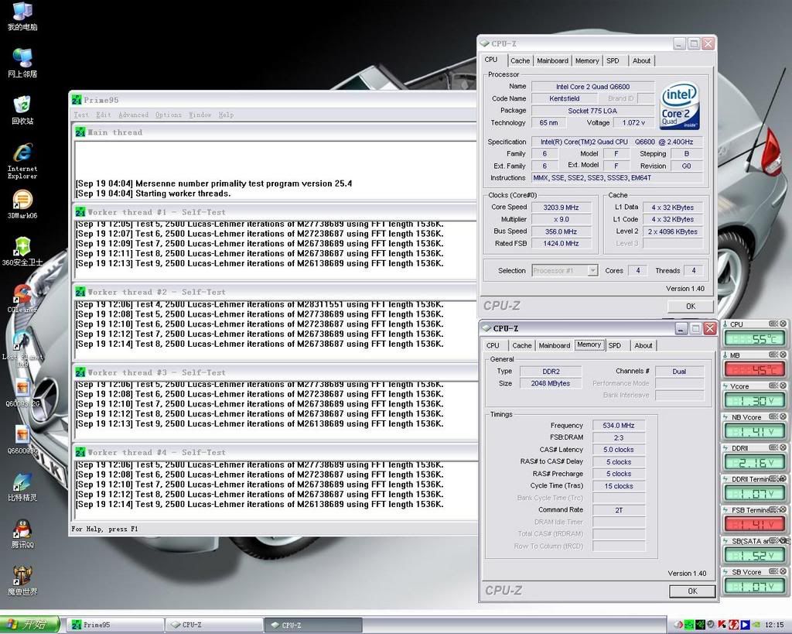
Task: Open the CCleaner desktop shortcut
Action: tap(22, 294)
